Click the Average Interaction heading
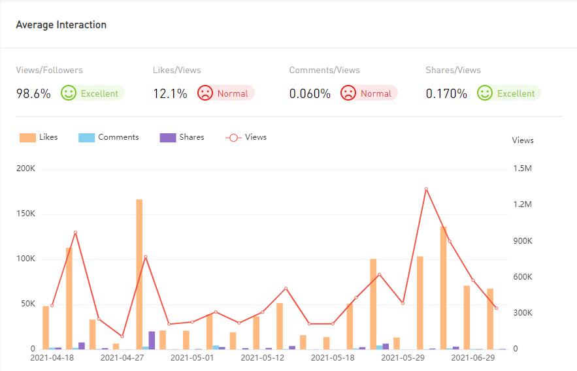 tap(61, 25)
